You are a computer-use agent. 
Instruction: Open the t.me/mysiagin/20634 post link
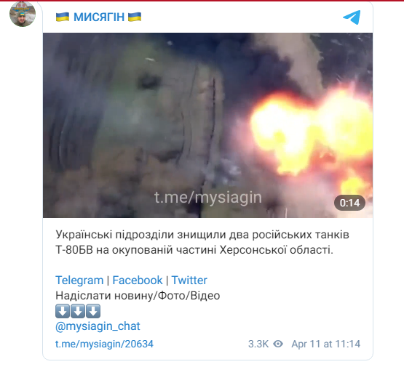[x=104, y=344]
